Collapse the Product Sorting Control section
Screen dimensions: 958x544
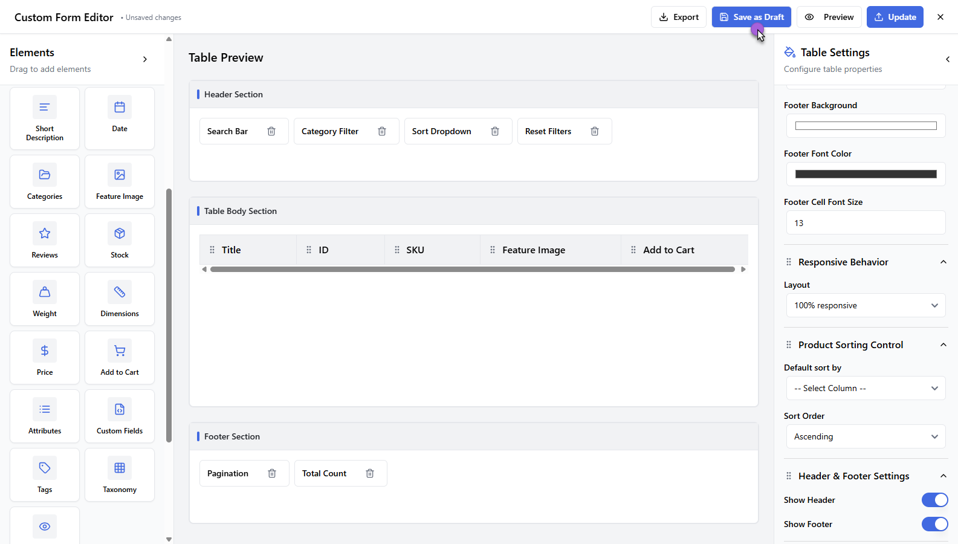coord(943,345)
